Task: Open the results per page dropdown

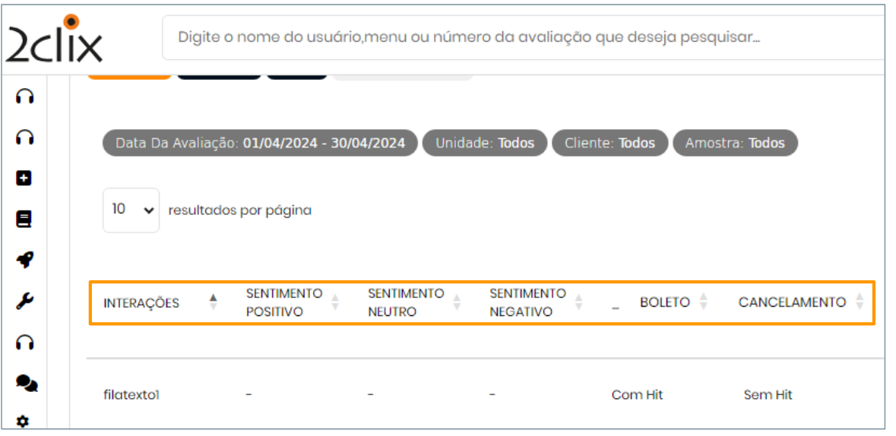Action: point(131,210)
